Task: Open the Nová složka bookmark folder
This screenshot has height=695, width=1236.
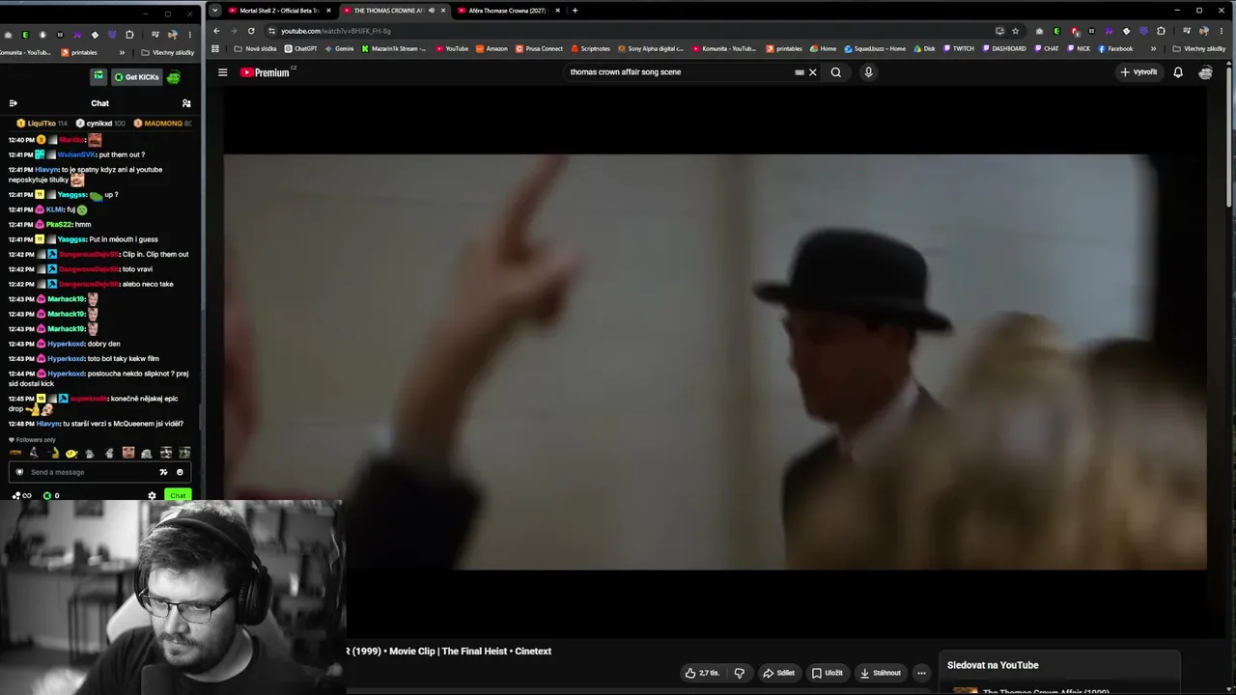Action: 255,48
